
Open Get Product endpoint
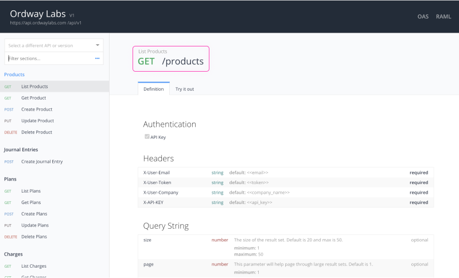(x=33, y=98)
